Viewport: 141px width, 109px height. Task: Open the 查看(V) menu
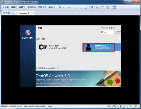click(22, 7)
